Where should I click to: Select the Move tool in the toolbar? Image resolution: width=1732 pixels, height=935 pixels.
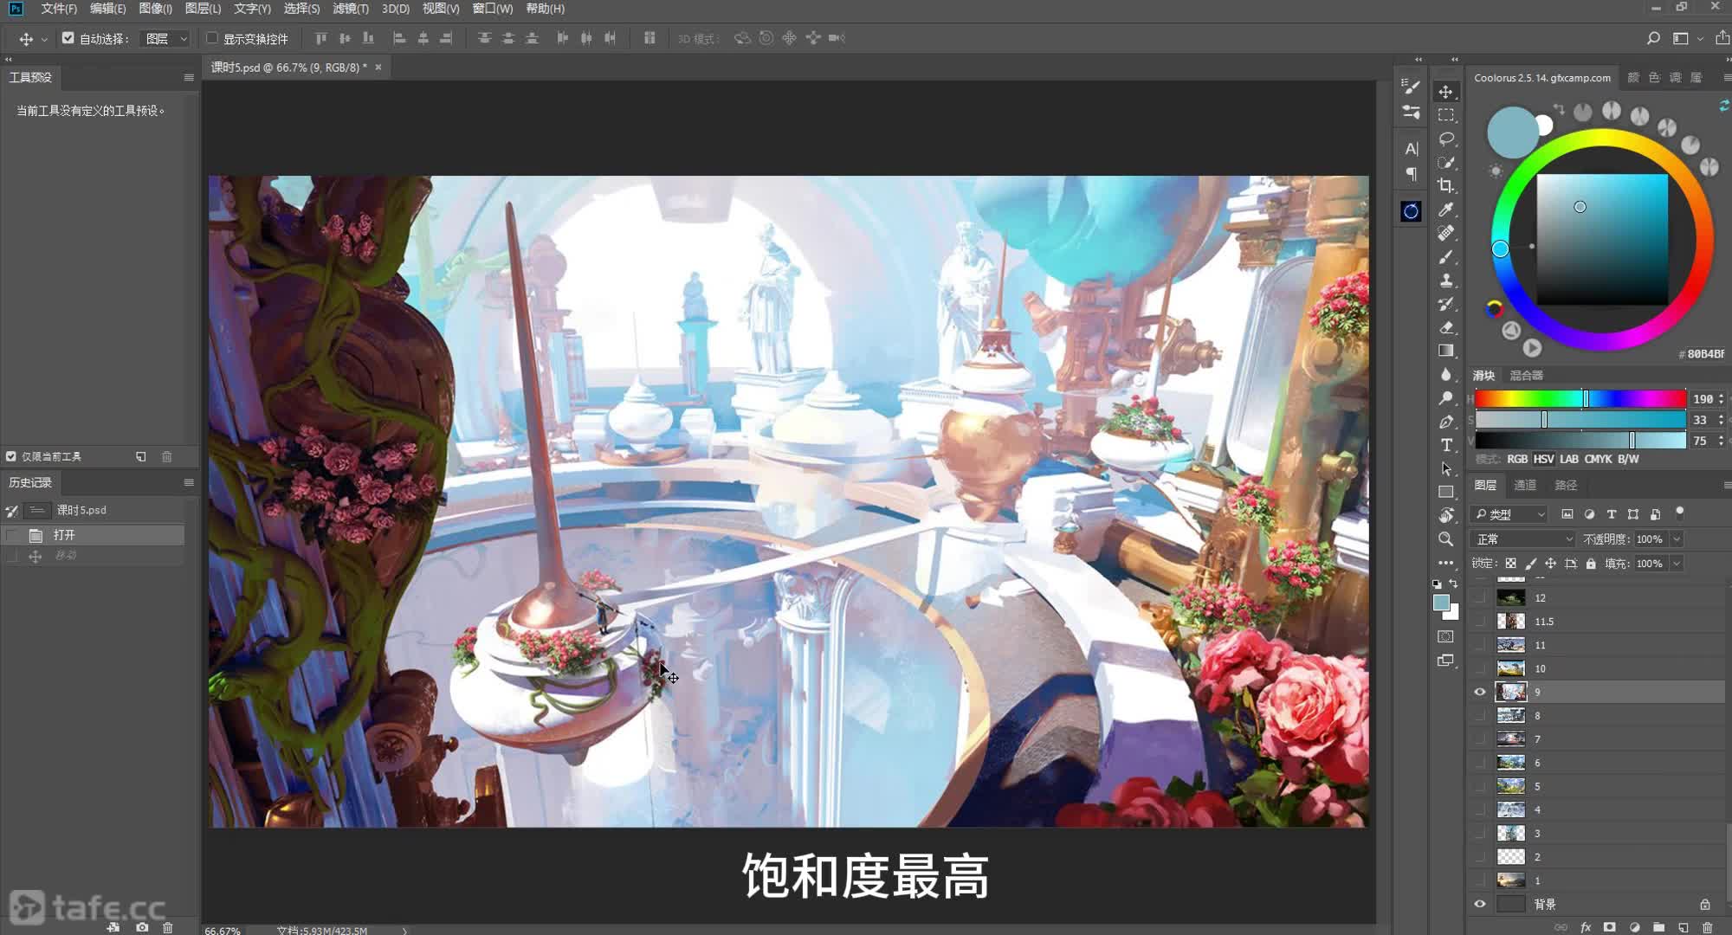(x=1445, y=92)
